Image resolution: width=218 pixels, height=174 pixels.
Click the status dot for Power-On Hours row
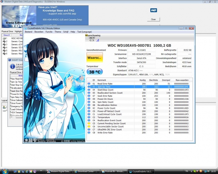click(89, 99)
